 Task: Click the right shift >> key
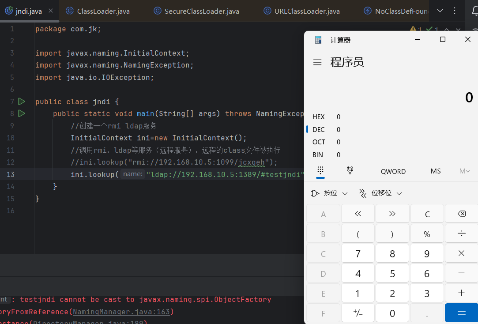pos(392,214)
